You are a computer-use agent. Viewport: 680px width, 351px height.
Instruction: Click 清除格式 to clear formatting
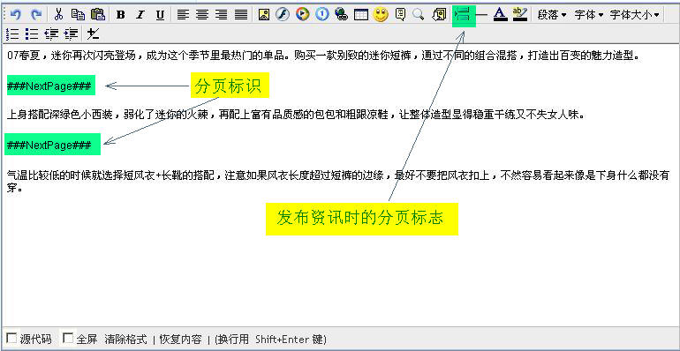coord(125,339)
